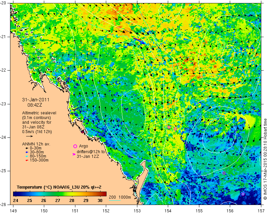Click the '30-80m' depth label
Viewport: 268px width, 214px height.
pyautogui.click(x=37, y=152)
